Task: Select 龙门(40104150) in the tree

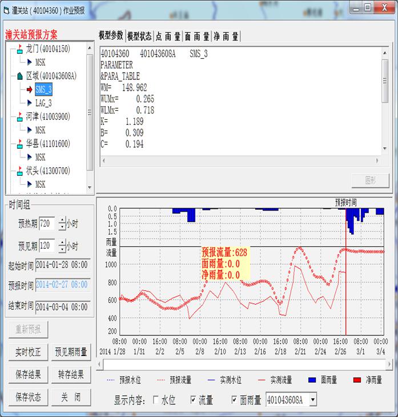Action: click(x=48, y=49)
